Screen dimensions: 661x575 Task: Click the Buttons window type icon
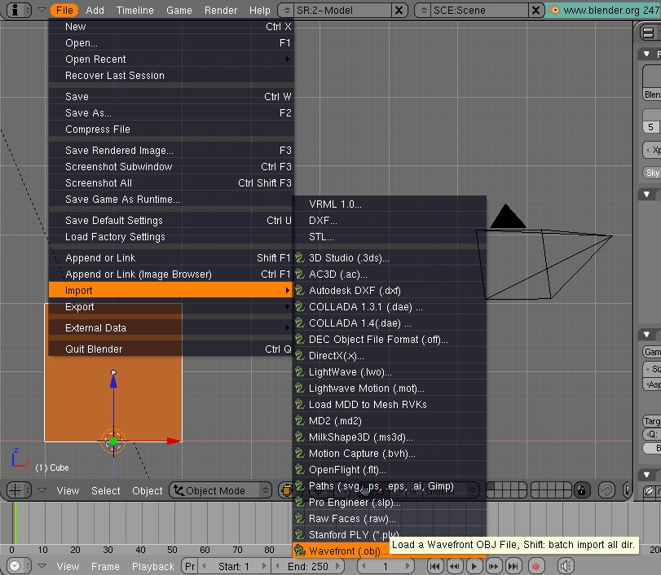(648, 33)
